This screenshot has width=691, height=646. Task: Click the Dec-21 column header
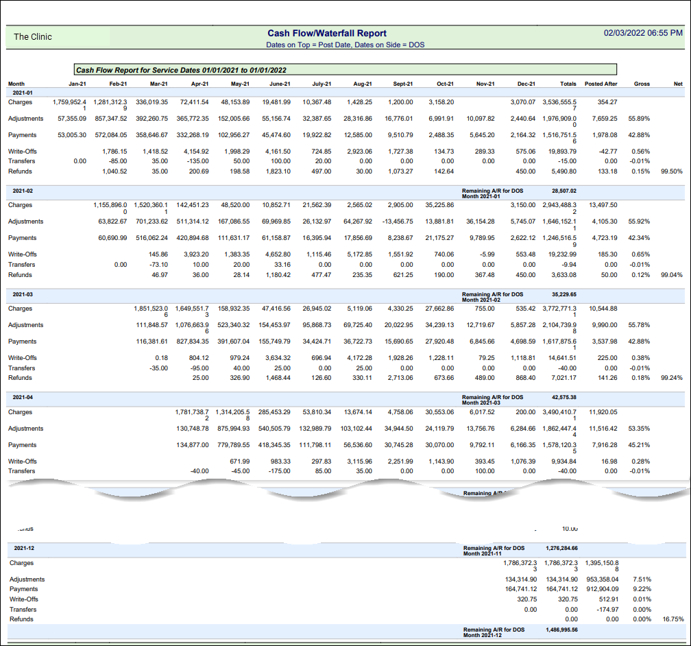(526, 84)
